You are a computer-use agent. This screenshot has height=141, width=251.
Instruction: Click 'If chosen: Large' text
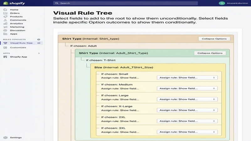coord(115,96)
